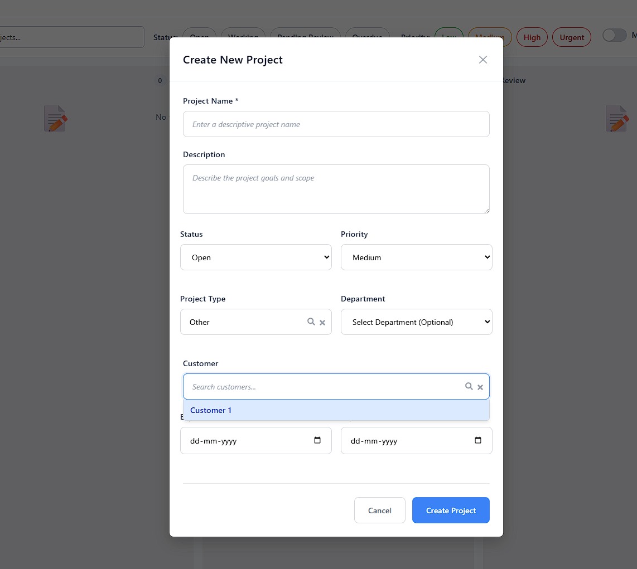This screenshot has height=569, width=637.
Task: Open the Status dropdown showing Open
Action: point(256,257)
